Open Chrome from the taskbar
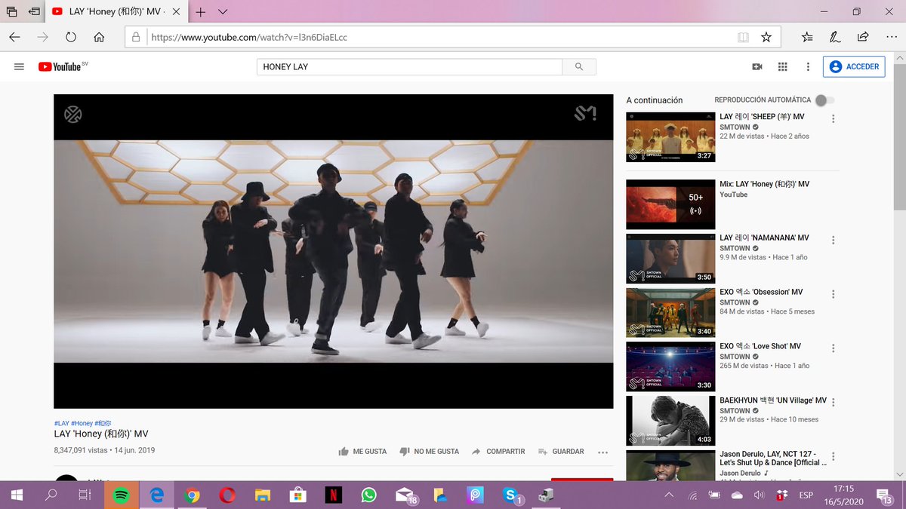The image size is (906, 509). [192, 495]
